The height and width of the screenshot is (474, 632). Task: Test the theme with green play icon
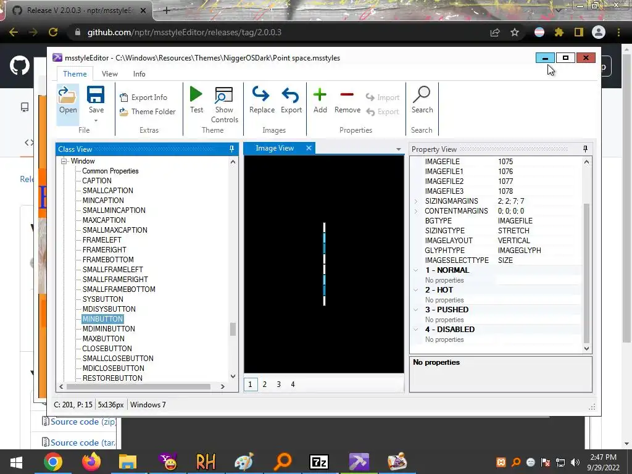click(x=196, y=94)
